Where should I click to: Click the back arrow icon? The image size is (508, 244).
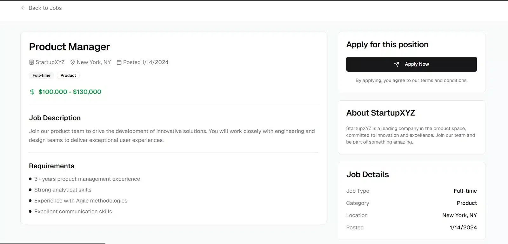click(23, 8)
